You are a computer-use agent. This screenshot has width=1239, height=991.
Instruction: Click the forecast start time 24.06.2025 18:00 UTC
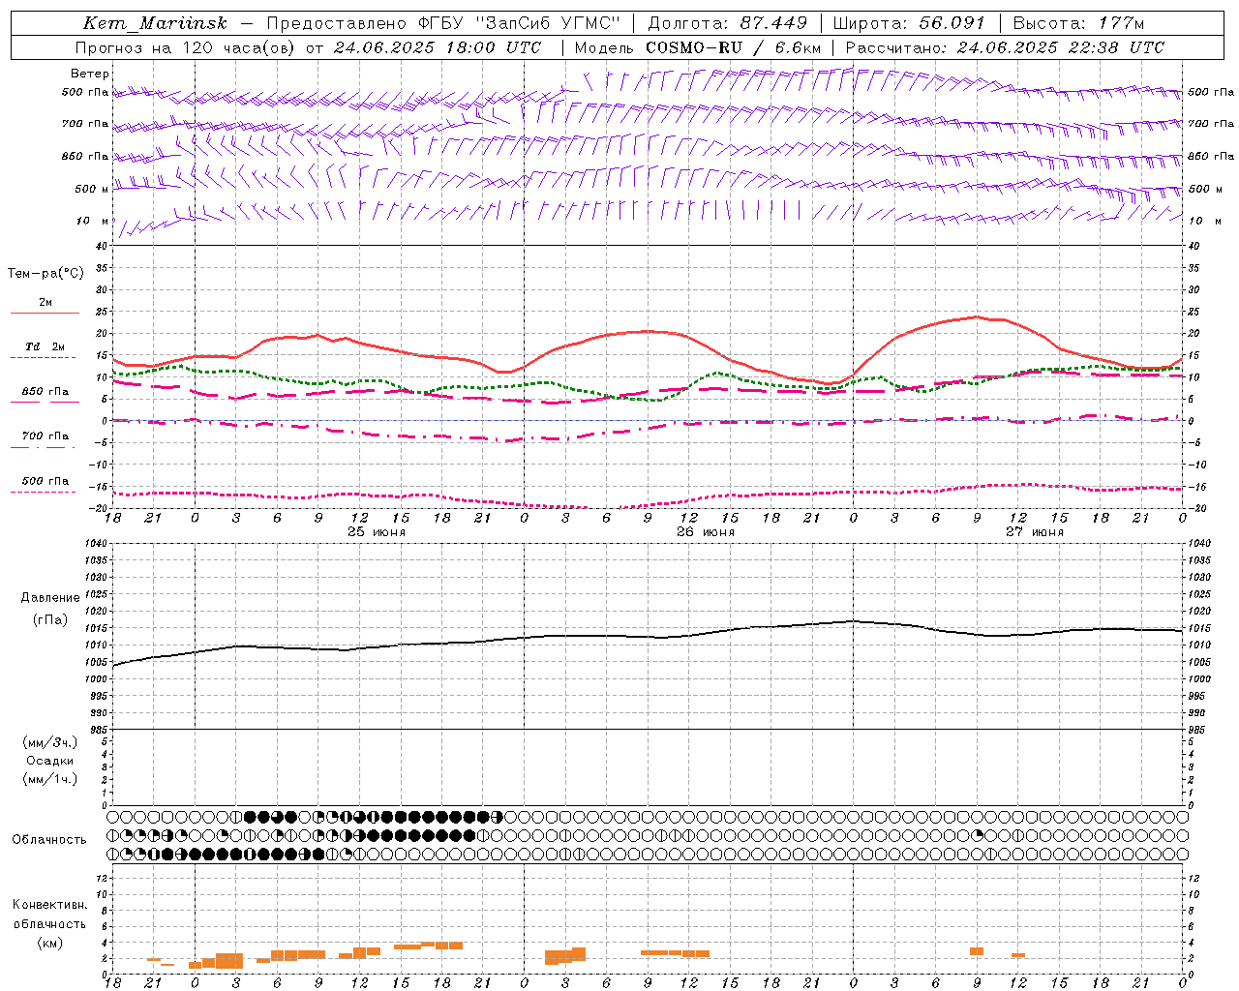(x=437, y=47)
